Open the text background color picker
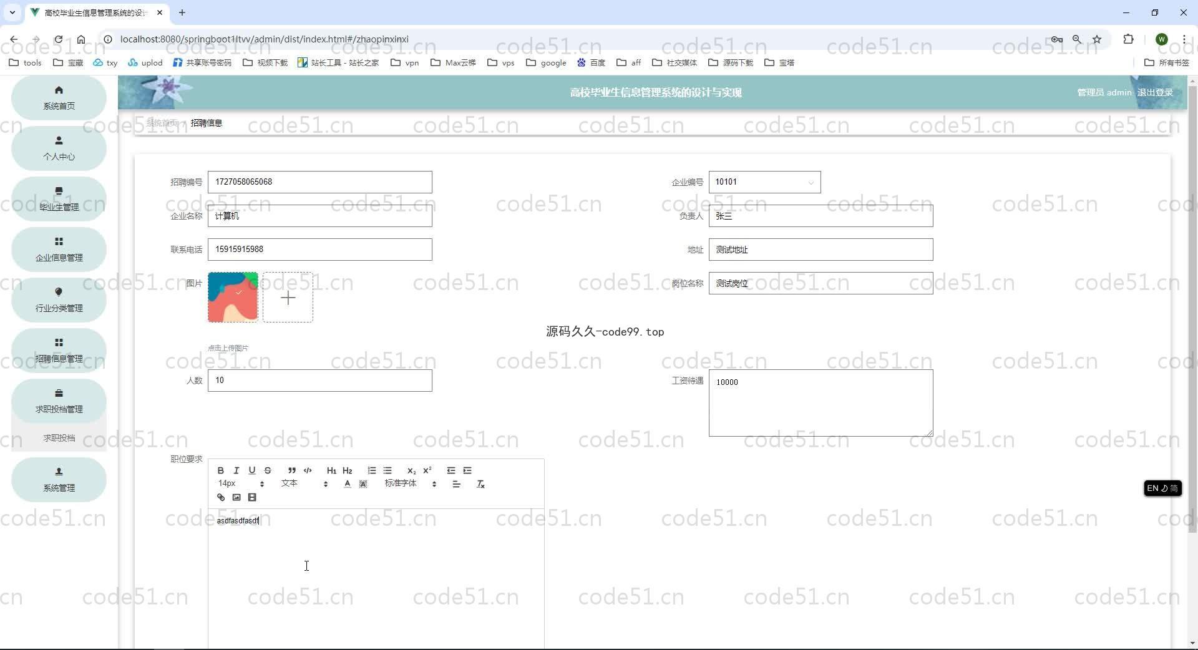 coord(363,484)
